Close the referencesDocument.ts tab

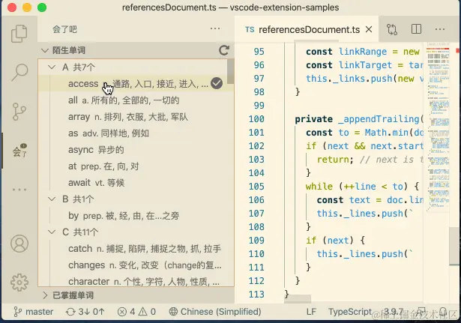pyautogui.click(x=369, y=29)
